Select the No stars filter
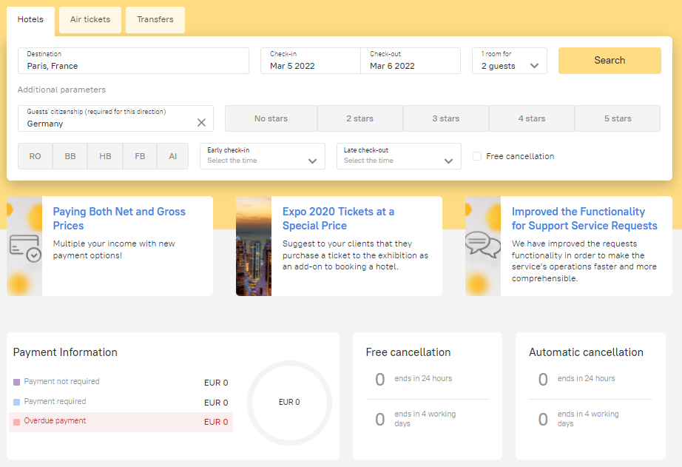 [271, 118]
